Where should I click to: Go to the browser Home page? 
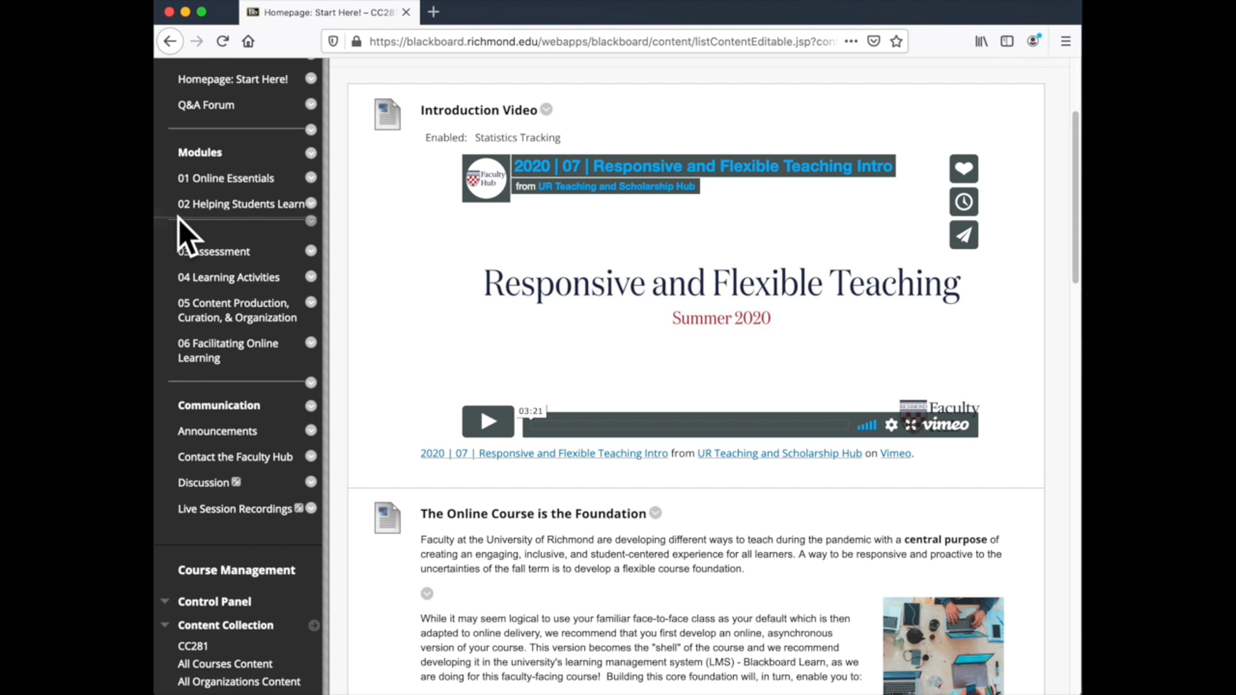tap(248, 41)
